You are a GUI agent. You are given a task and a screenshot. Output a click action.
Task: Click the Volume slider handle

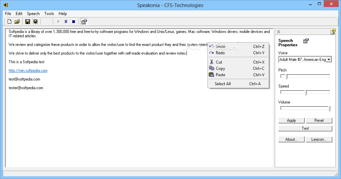click(329, 108)
